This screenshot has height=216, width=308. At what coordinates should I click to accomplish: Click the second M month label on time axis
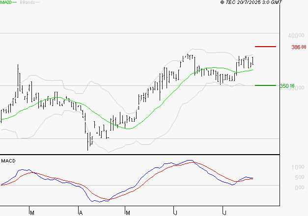click(128, 213)
